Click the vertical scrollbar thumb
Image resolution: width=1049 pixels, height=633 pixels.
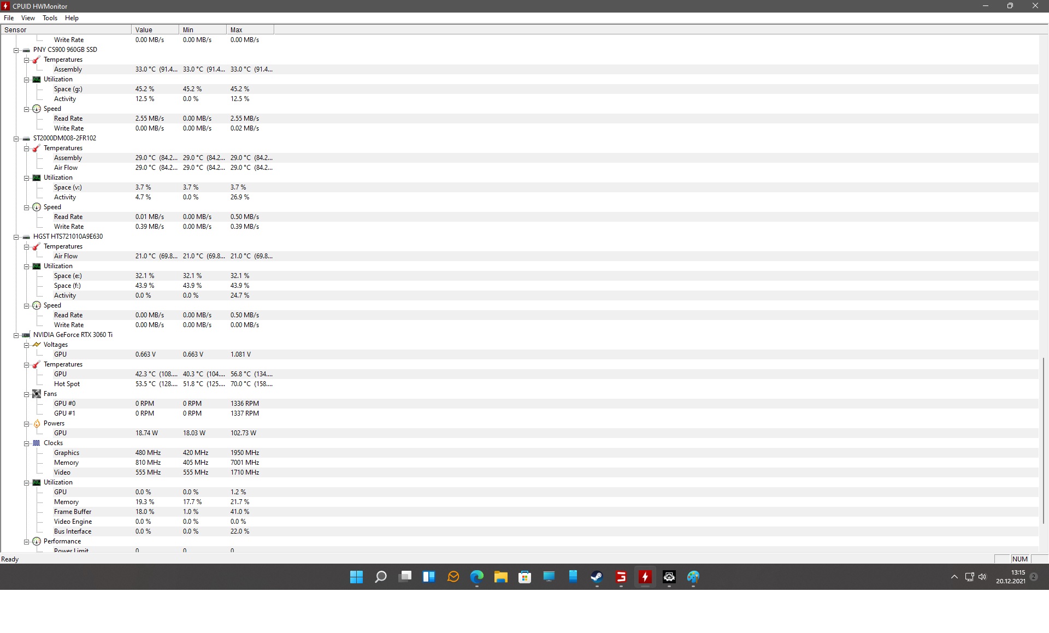(x=1043, y=440)
